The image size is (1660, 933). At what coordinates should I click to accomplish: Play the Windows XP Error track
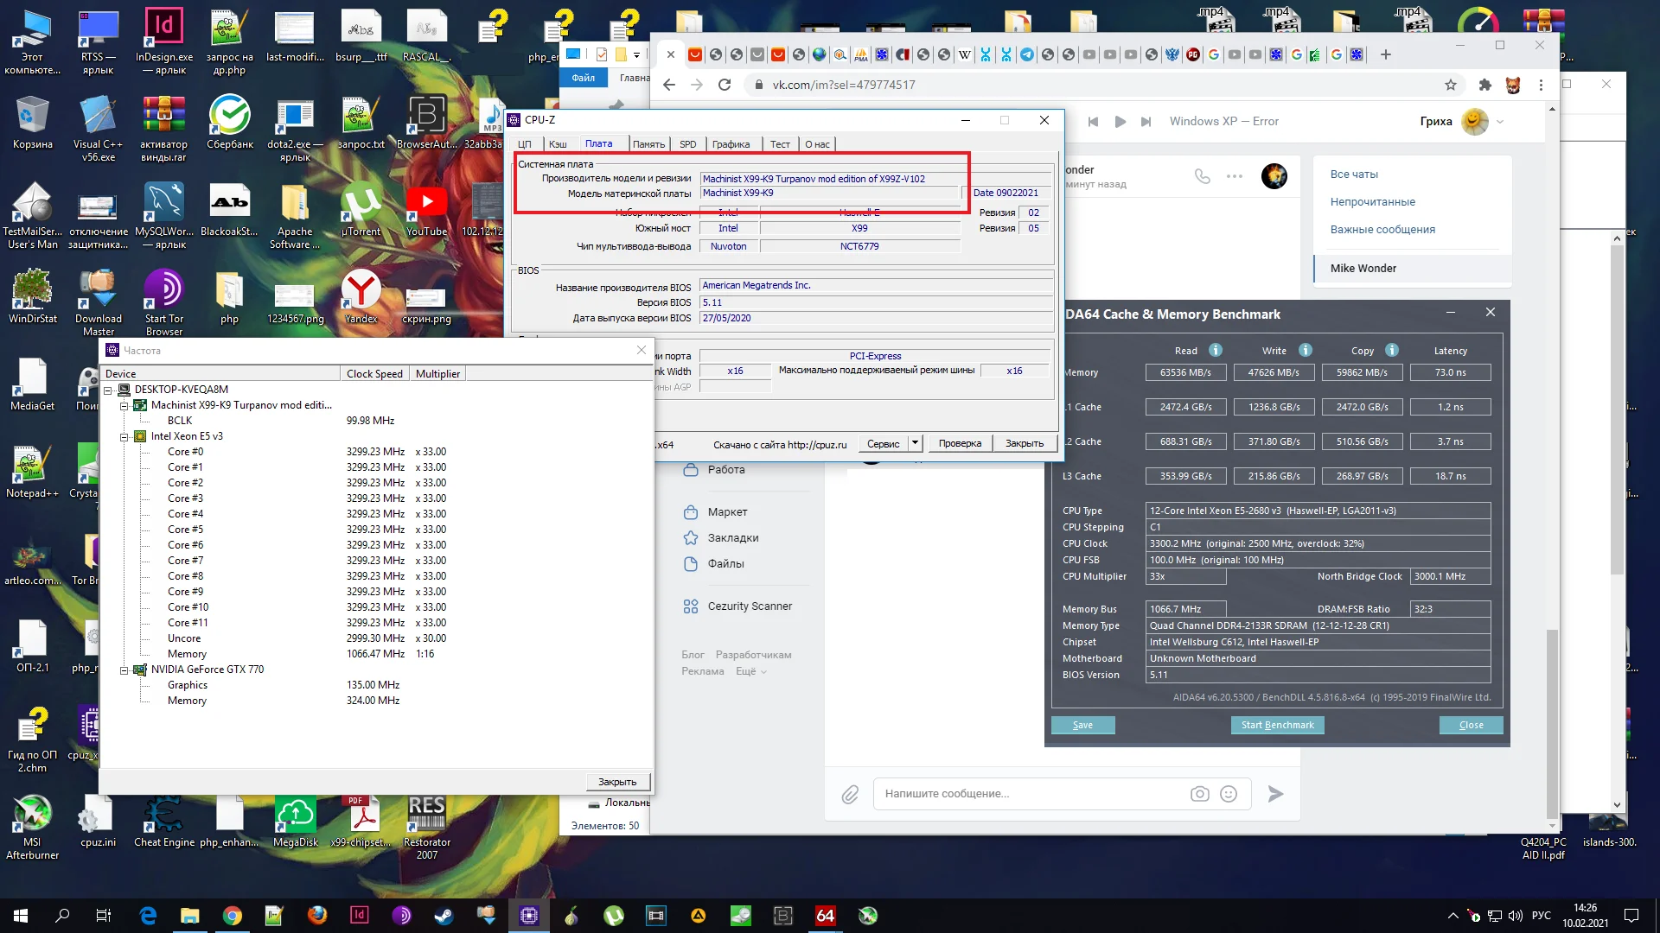(1120, 122)
